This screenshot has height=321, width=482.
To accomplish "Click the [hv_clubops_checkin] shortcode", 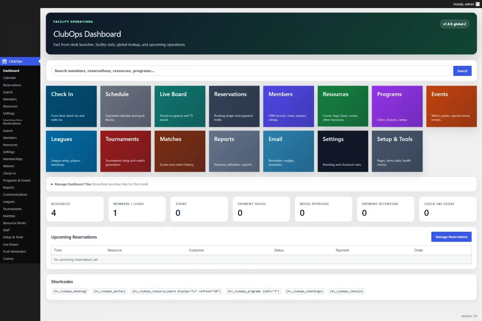I will [x=347, y=291].
